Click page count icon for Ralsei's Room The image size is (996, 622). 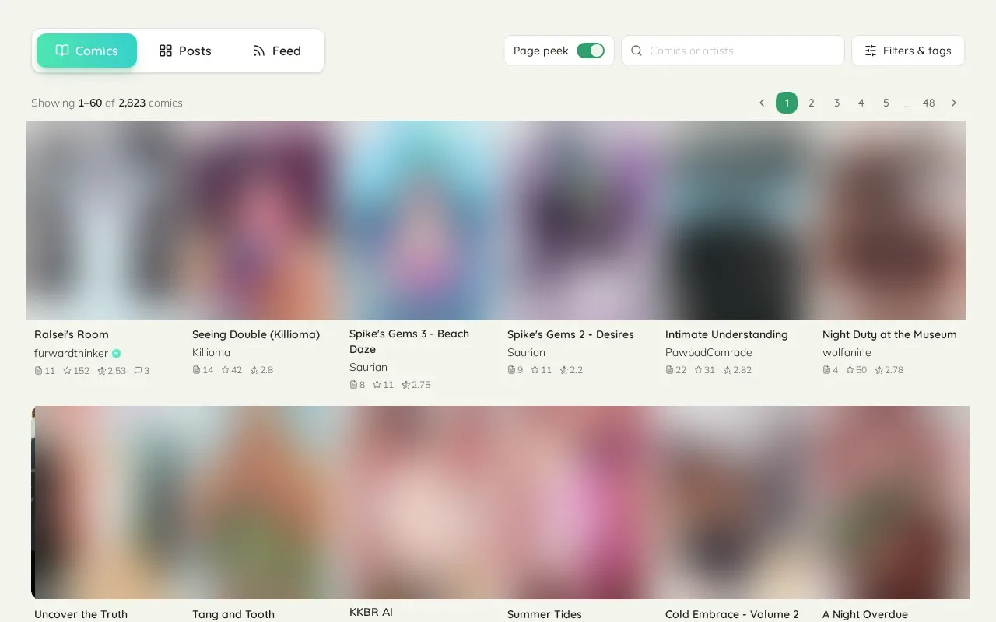38,371
